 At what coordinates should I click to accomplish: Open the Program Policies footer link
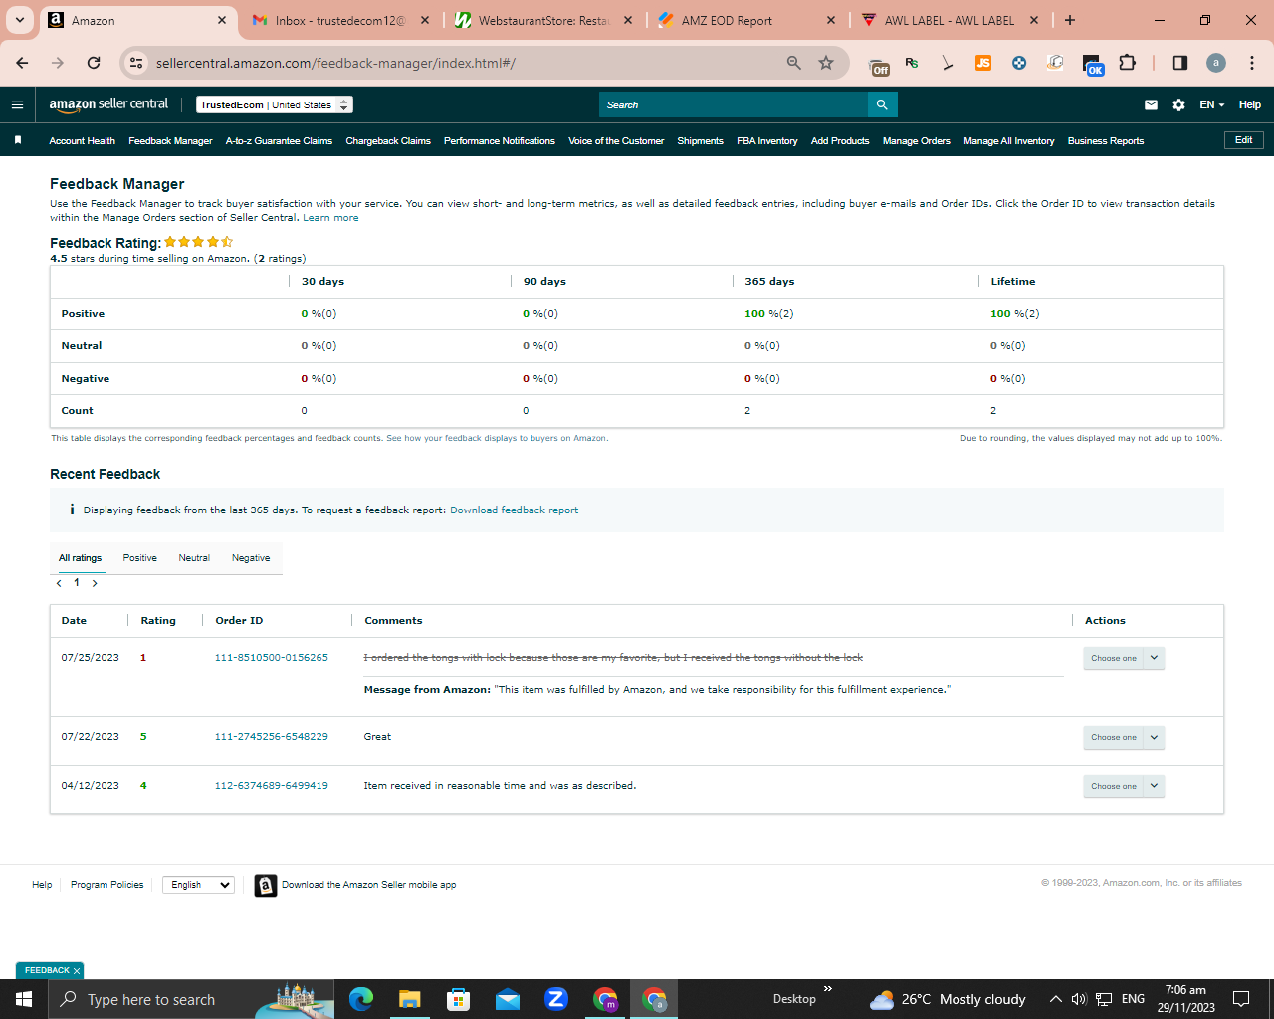[x=107, y=885]
